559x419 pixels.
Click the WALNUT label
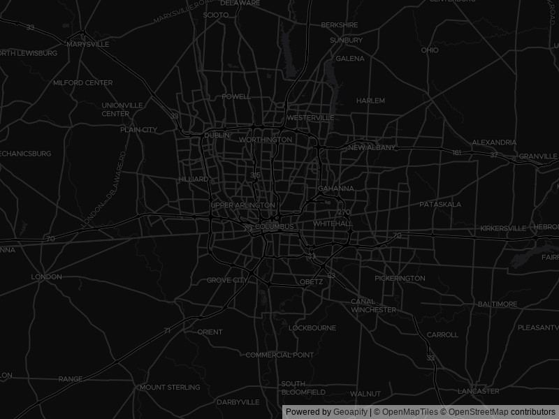365,394
